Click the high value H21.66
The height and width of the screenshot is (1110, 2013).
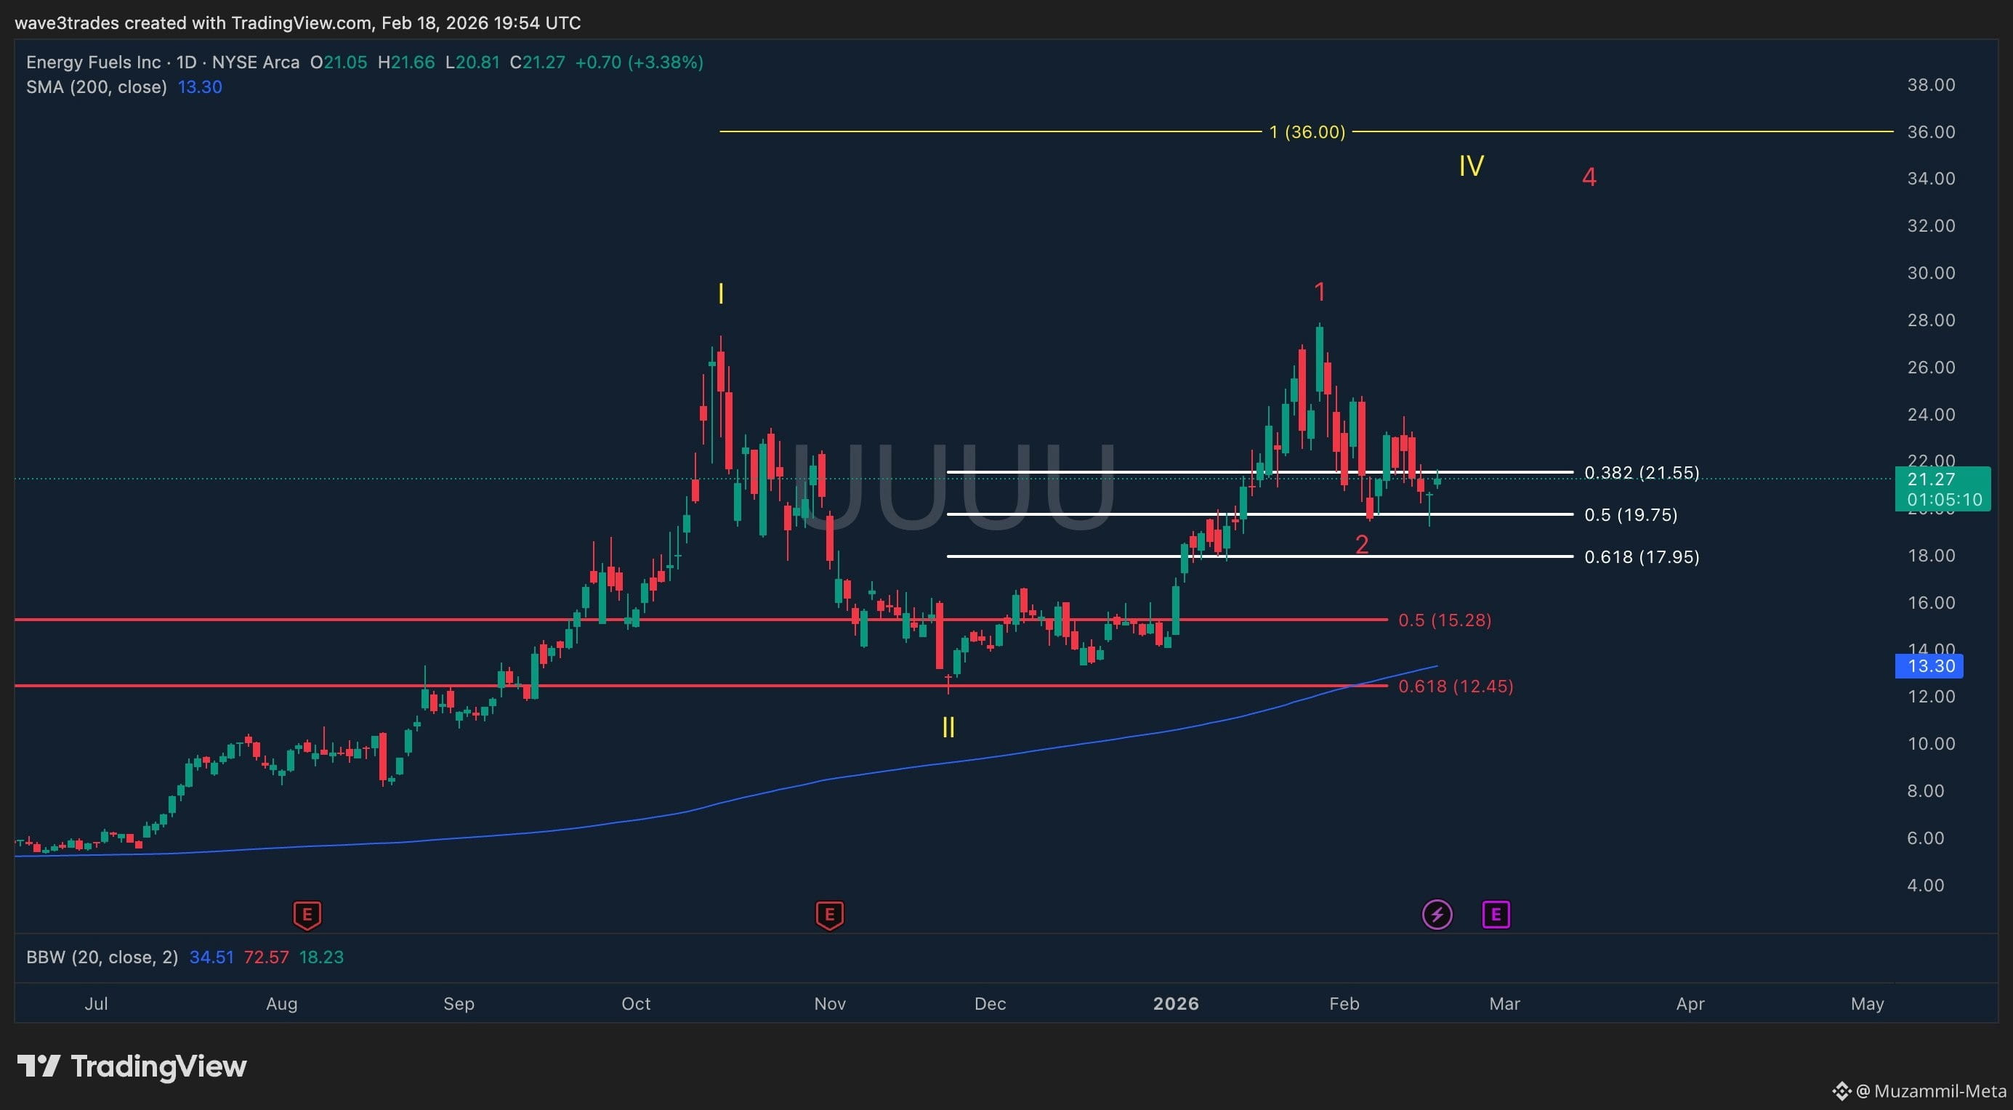tap(406, 62)
